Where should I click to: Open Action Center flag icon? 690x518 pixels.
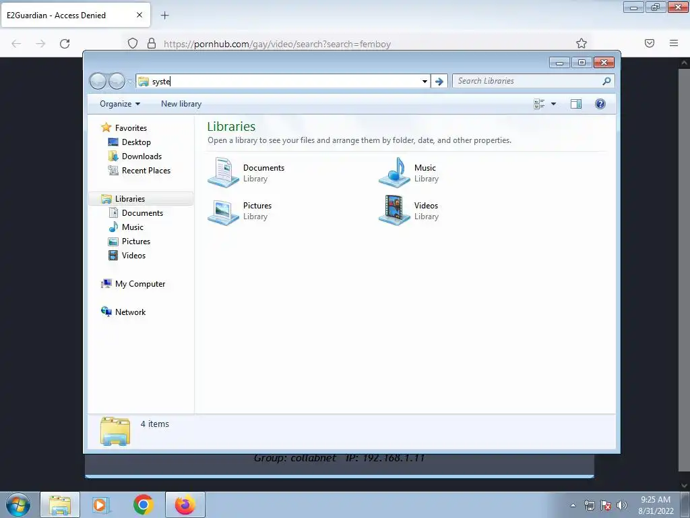coord(606,505)
